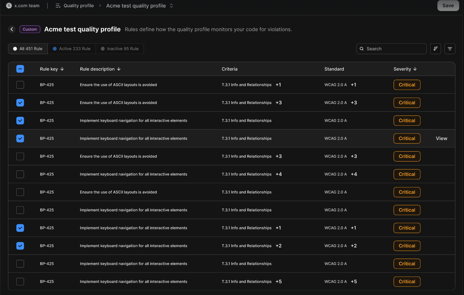464x295 pixels.
Task: Click the magnifier icon in the search box
Action: (x=362, y=49)
